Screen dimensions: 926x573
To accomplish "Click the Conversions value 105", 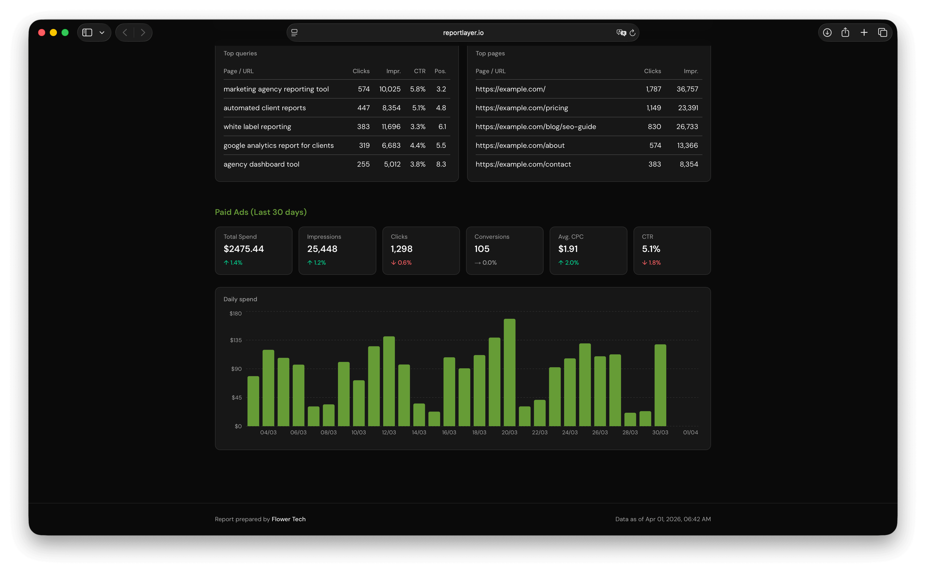I will coord(482,249).
